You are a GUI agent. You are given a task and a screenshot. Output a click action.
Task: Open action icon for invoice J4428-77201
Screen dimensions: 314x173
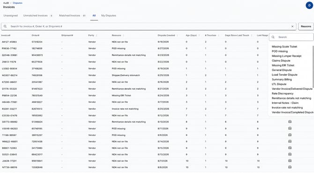click(290, 161)
